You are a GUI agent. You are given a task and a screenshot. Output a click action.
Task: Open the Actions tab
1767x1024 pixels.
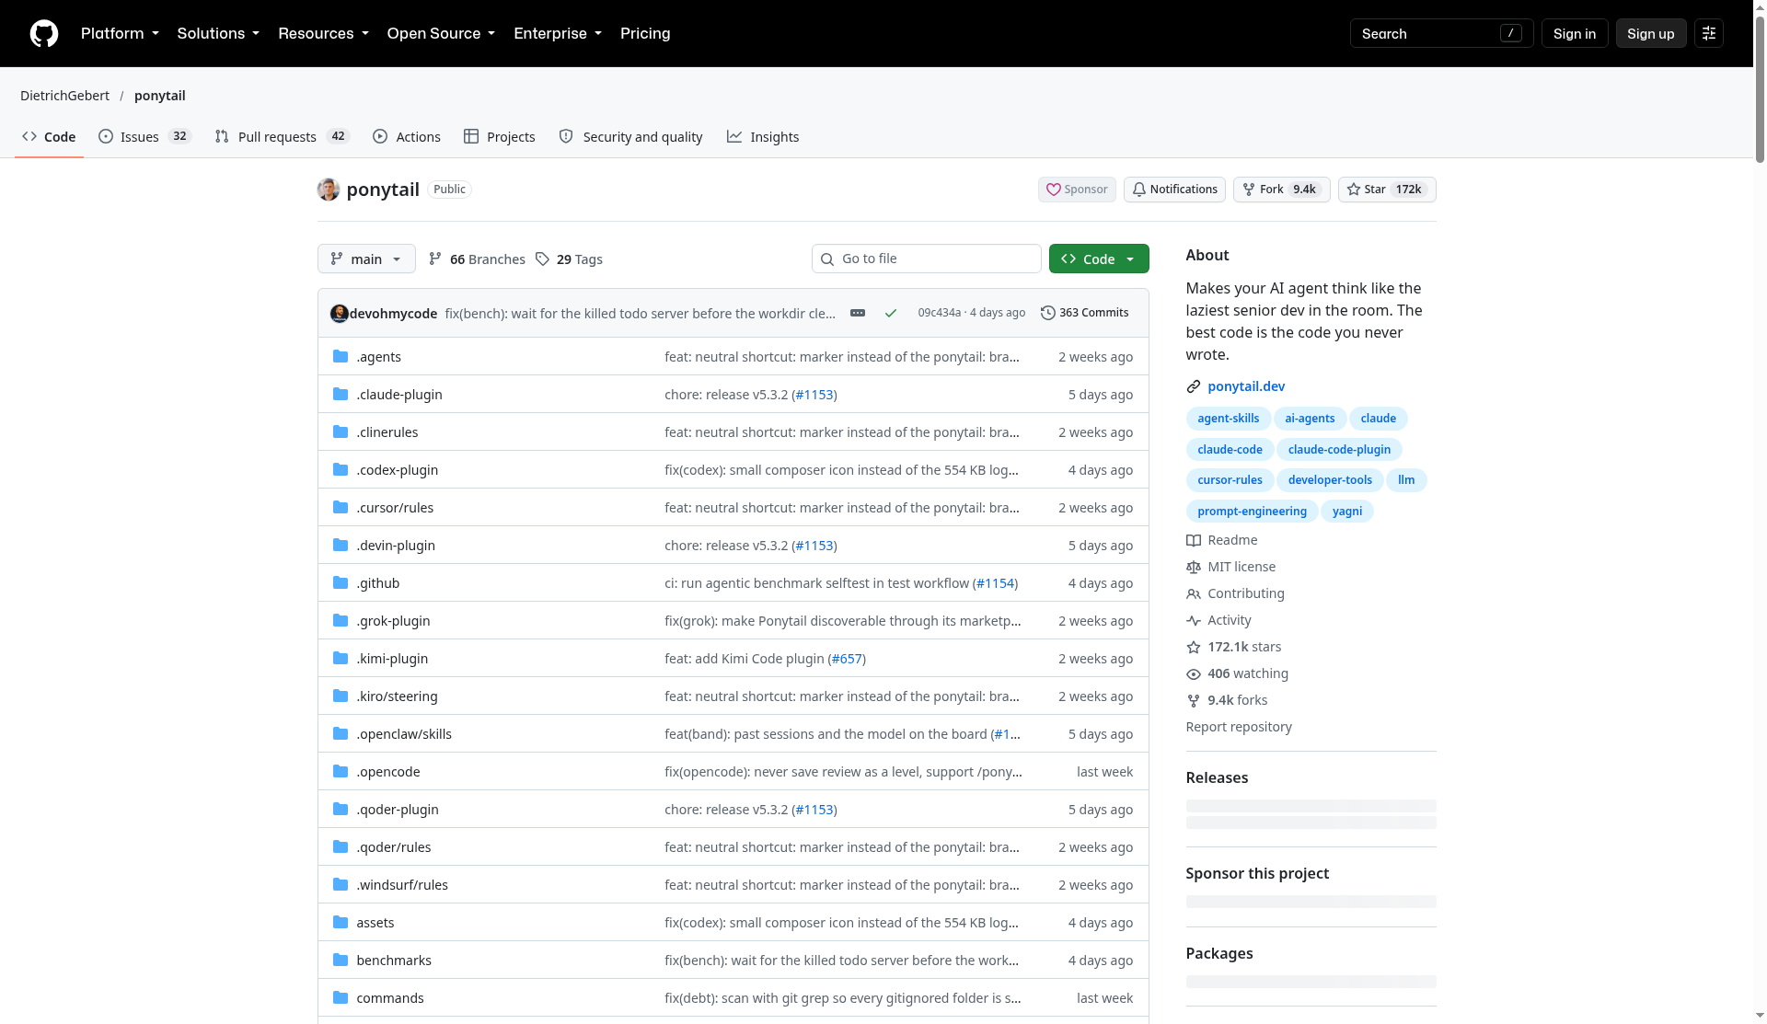click(x=407, y=136)
